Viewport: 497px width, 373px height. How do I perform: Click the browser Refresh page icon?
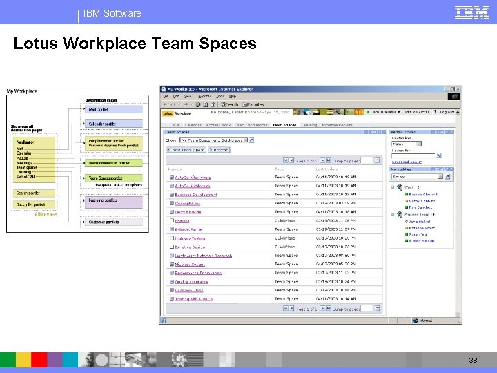pyautogui.click(x=206, y=104)
